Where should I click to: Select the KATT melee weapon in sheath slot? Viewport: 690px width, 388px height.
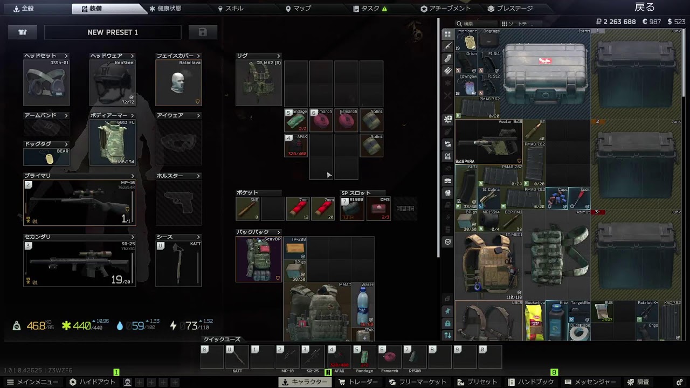[x=178, y=264]
